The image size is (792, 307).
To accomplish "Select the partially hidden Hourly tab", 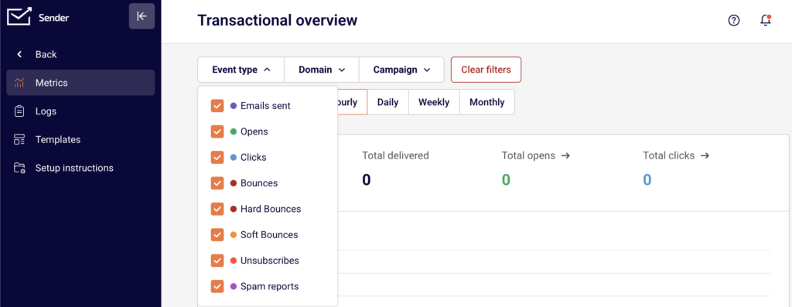I will 352,103.
